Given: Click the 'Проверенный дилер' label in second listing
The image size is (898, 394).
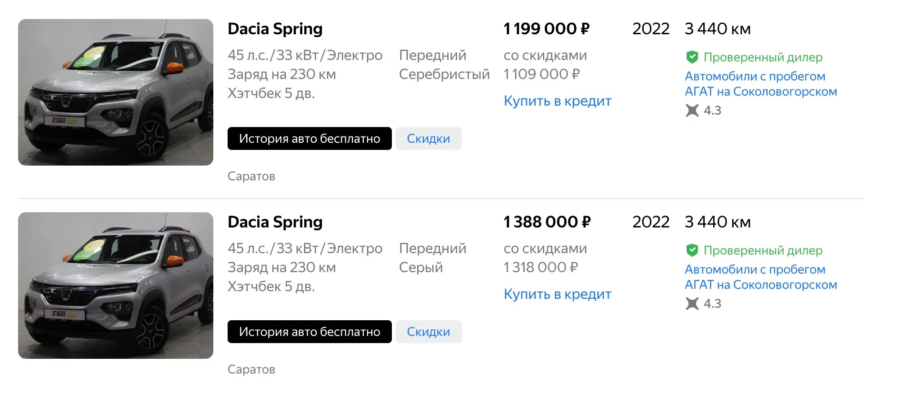Looking at the screenshot, I should (763, 250).
